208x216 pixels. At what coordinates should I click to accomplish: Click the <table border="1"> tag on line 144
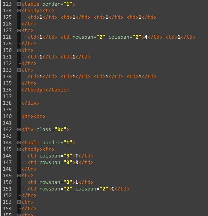[48, 143]
